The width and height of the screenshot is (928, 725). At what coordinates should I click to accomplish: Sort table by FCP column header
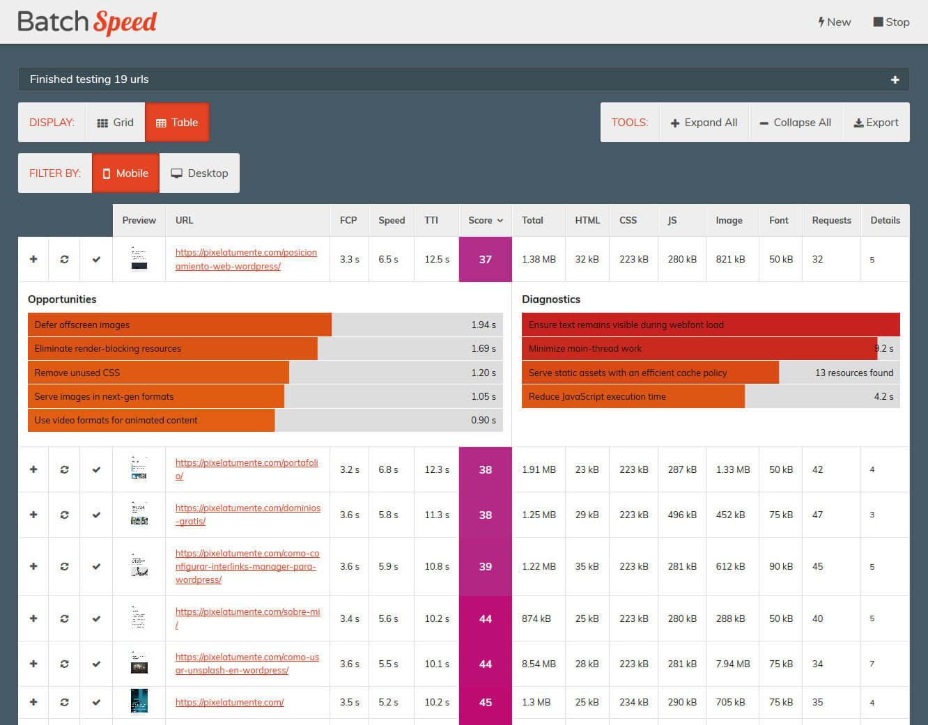[348, 220]
